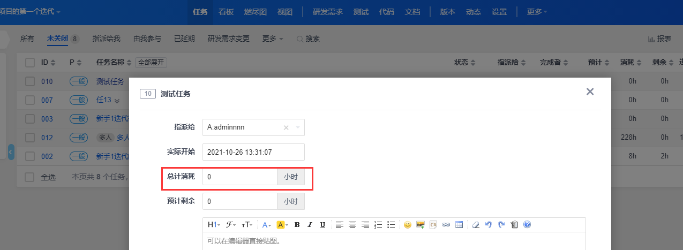Screen dimensions: 683x250
Task: Click the paste-as-text clipboard icon
Action: [x=514, y=225]
